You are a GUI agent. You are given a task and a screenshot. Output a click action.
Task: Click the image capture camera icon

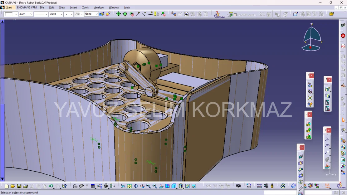238,186
